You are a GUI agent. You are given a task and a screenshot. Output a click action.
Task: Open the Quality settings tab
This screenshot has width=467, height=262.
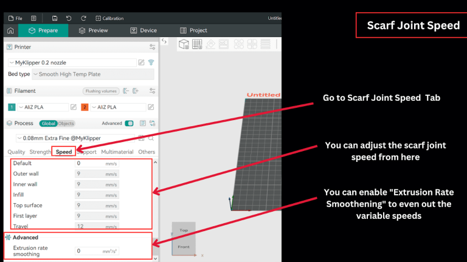(16, 152)
